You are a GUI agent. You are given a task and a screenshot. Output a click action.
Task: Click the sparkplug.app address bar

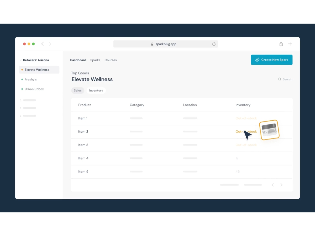pyautogui.click(x=166, y=44)
